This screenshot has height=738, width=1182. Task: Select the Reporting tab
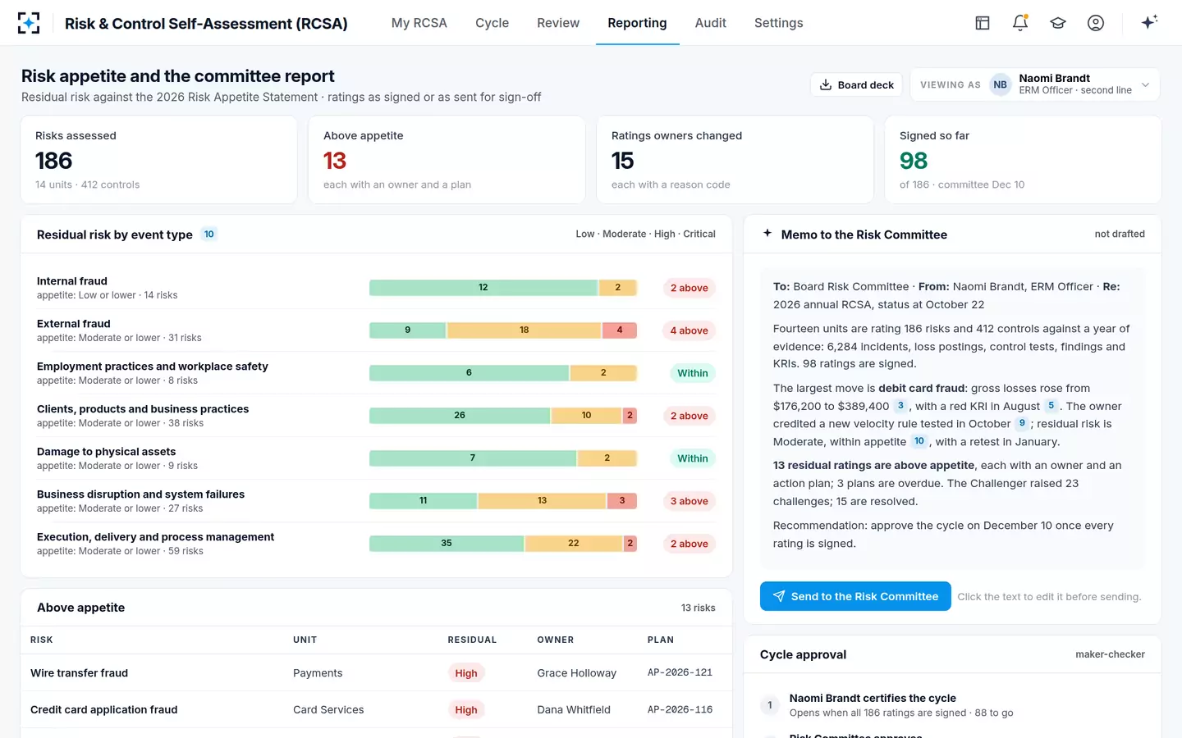[x=637, y=23]
